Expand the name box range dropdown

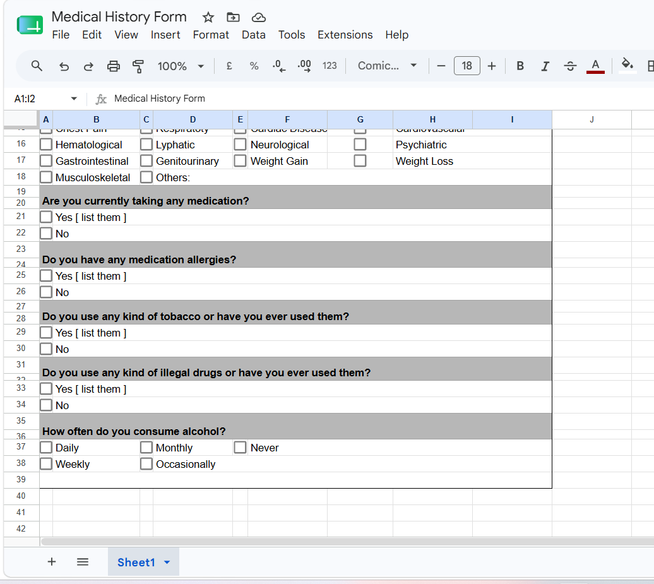74,99
